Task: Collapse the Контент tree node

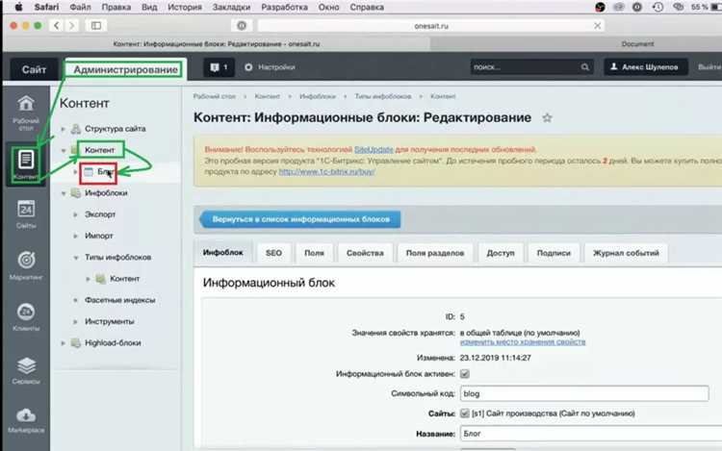Action: [x=64, y=150]
